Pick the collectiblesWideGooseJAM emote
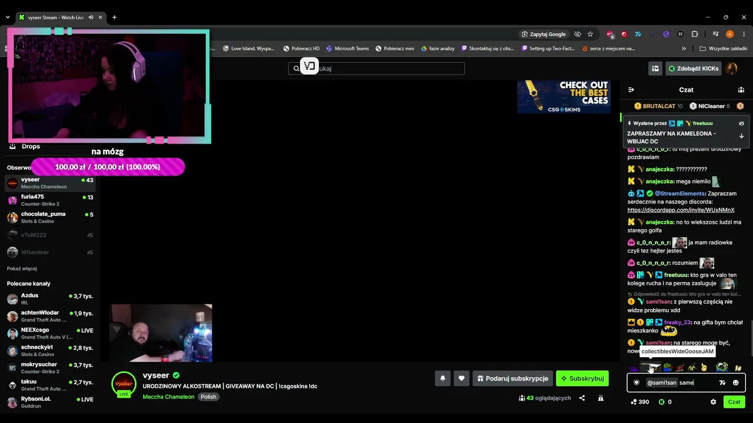The height and width of the screenshot is (423, 753). click(651, 368)
